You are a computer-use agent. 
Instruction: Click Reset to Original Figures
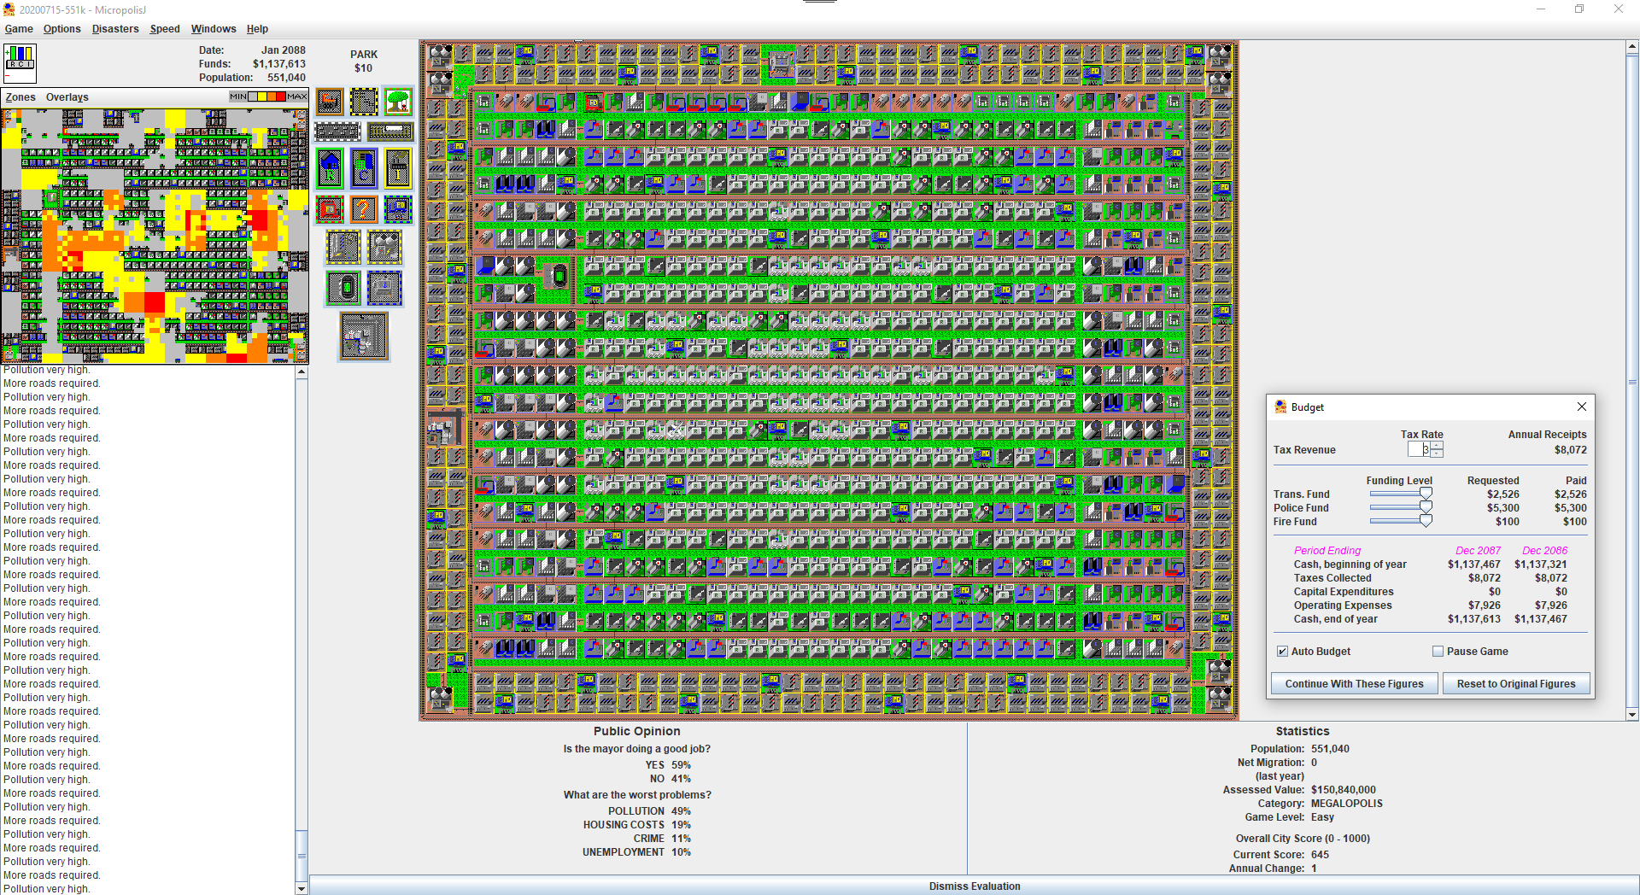1516,684
